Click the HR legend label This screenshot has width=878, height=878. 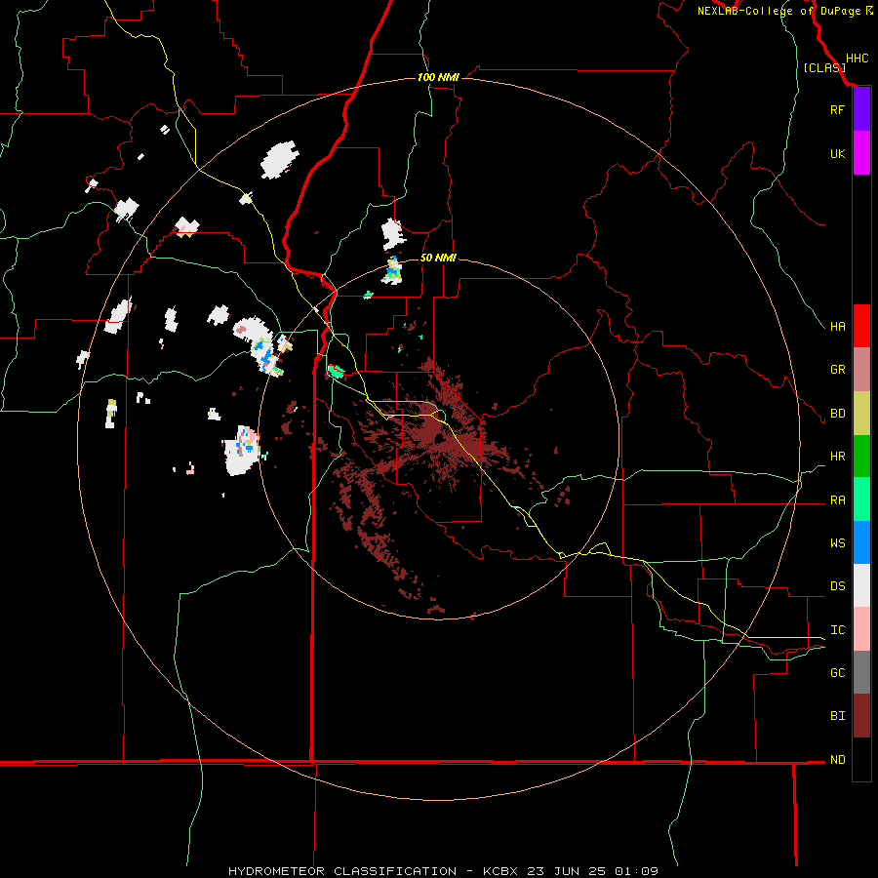tap(837, 457)
